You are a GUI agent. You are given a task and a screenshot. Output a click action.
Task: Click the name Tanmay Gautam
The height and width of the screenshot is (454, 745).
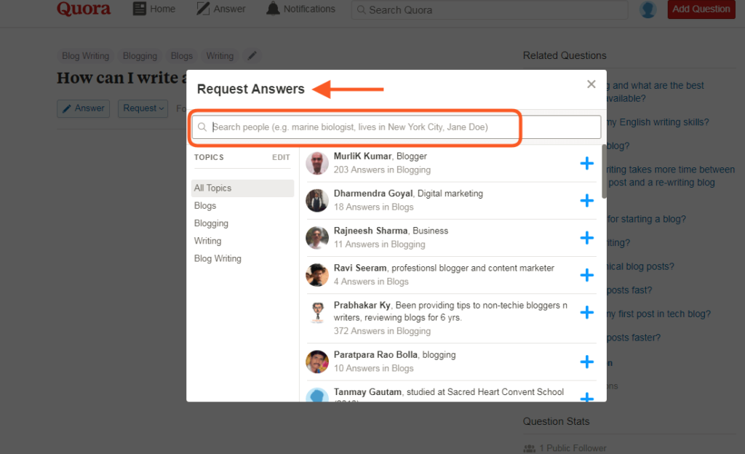point(367,391)
